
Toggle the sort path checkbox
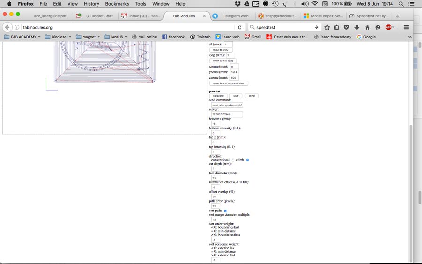(x=225, y=211)
